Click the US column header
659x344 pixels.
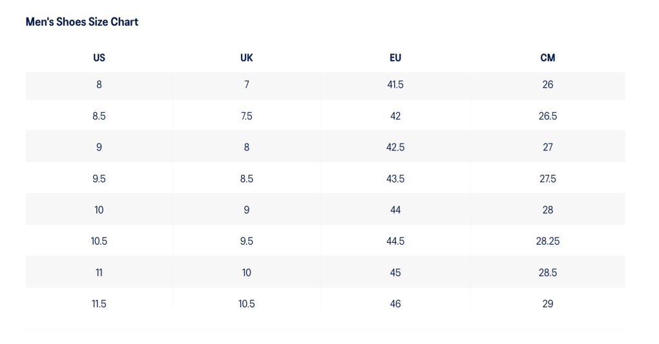tap(99, 57)
